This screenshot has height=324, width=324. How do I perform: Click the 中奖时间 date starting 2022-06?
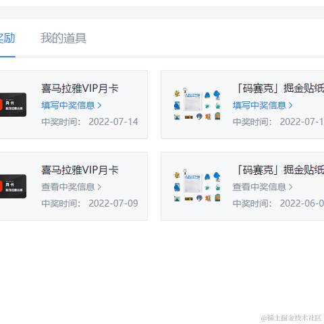(302, 203)
